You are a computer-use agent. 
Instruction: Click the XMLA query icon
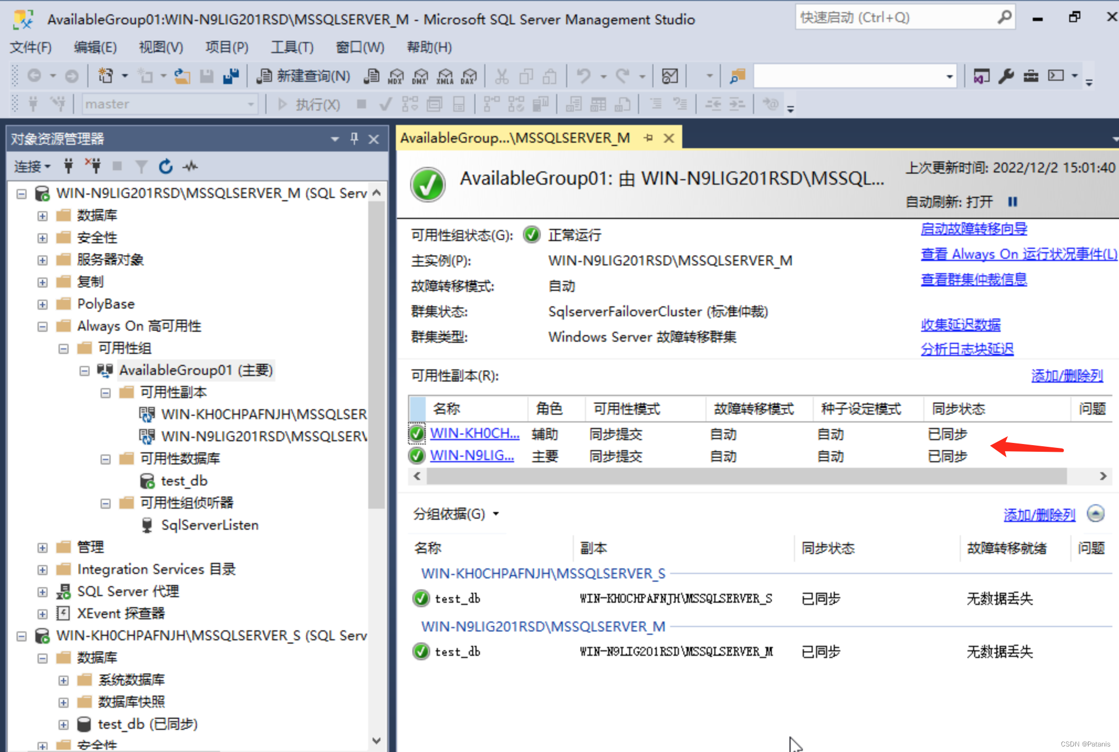pyautogui.click(x=445, y=76)
